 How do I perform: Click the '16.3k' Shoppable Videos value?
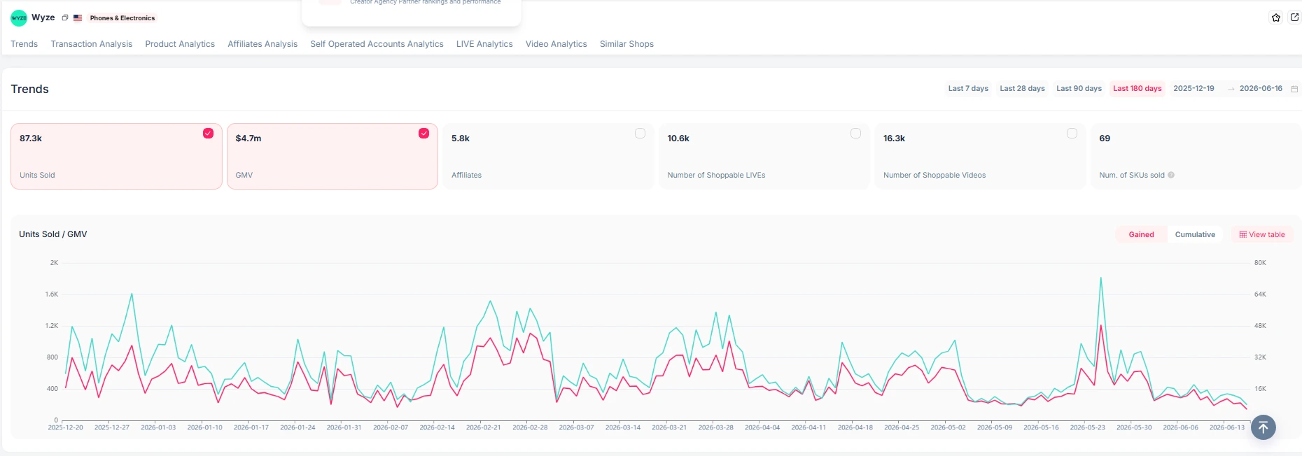click(x=894, y=138)
